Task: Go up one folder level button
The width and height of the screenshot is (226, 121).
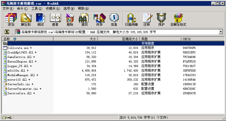Action: (7, 32)
